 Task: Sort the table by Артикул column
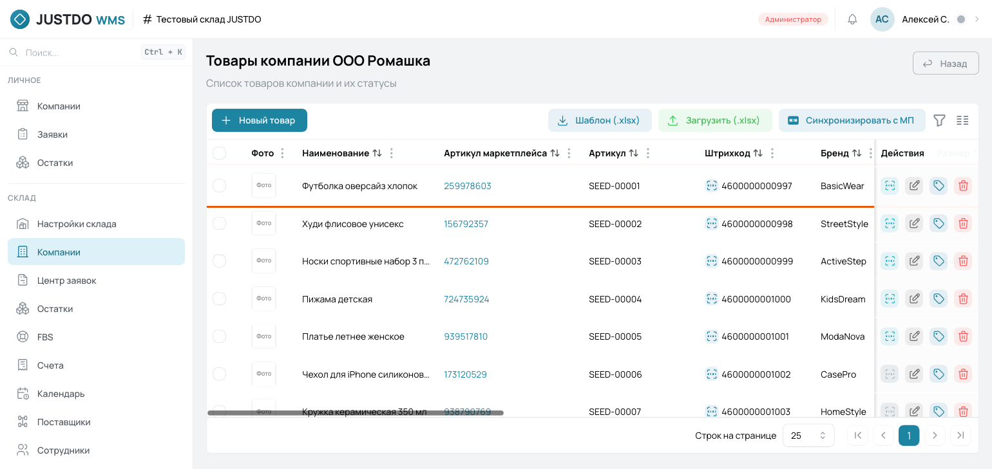pyautogui.click(x=634, y=153)
